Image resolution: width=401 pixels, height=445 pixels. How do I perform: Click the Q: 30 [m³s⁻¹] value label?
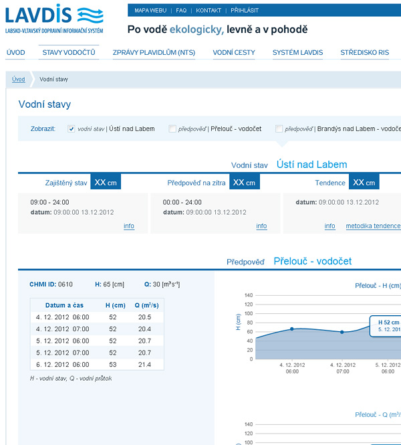pos(162,284)
